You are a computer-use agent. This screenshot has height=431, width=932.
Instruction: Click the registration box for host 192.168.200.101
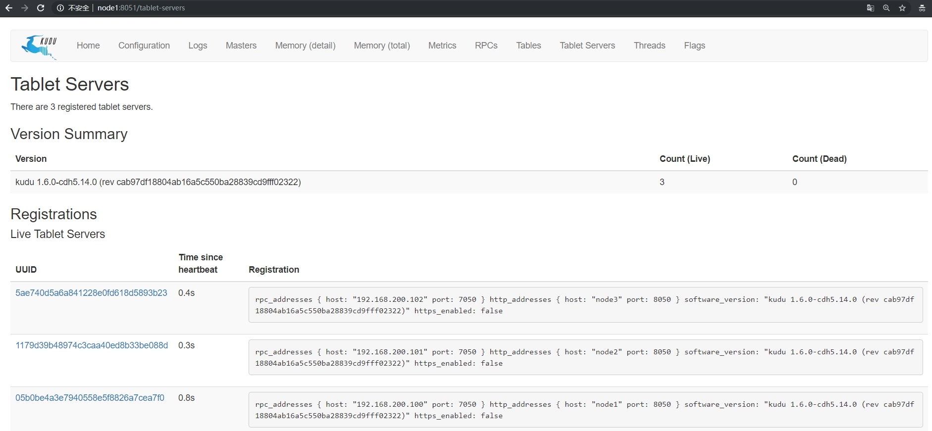(x=585, y=357)
